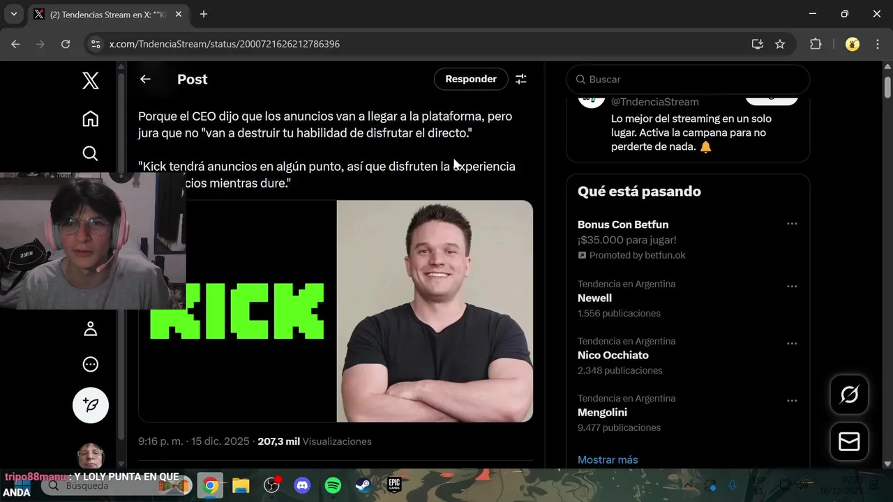Open Steam from the taskbar
Screen dimensions: 893x502
point(363,485)
